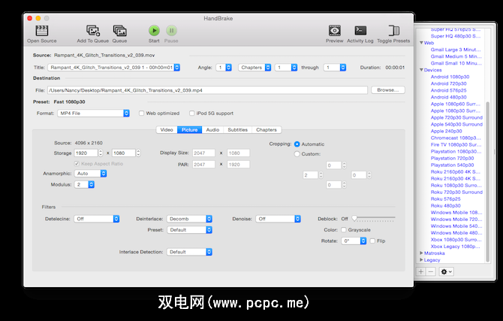Open the Queue window icon
503x321 pixels.
pos(119,31)
